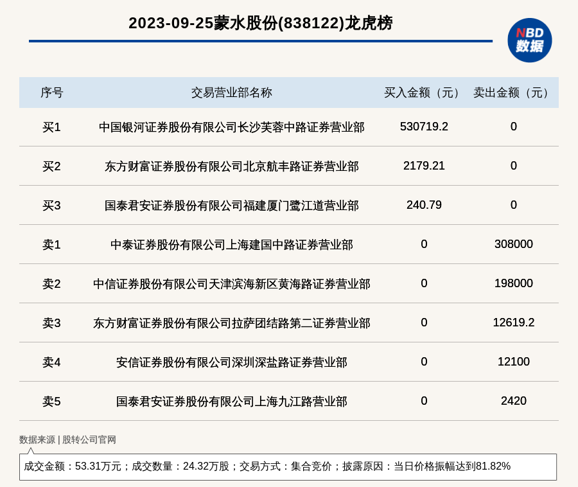This screenshot has width=578, height=487.
Task: Click the NBD数据 logo badge
Action: 529,40
